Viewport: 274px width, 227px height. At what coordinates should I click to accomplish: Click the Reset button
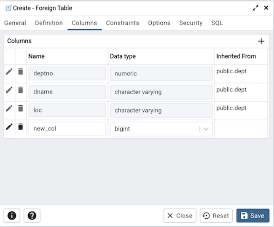[x=216, y=216]
